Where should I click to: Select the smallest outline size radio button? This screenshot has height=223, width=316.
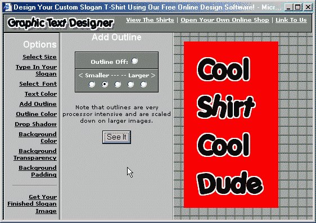92,84
